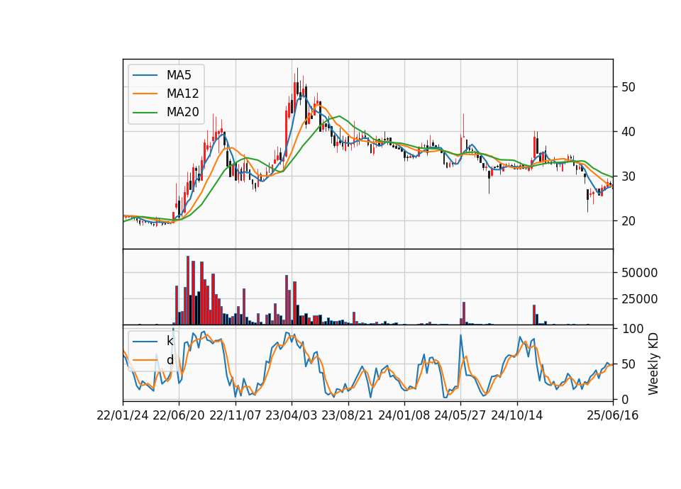The height and width of the screenshot is (489, 681).
Task: Click the k line legend label
Action: click(x=170, y=341)
